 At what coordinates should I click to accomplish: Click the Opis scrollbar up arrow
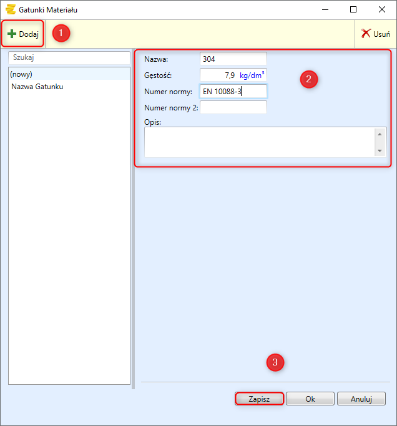[380, 133]
